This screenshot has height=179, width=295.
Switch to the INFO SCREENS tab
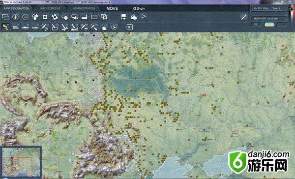[x=50, y=8]
